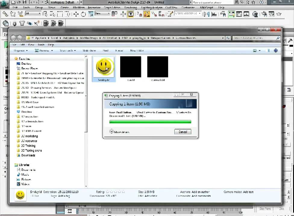The image size is (294, 216).
Task: Open the Explorer View menu
Action: 31,45
